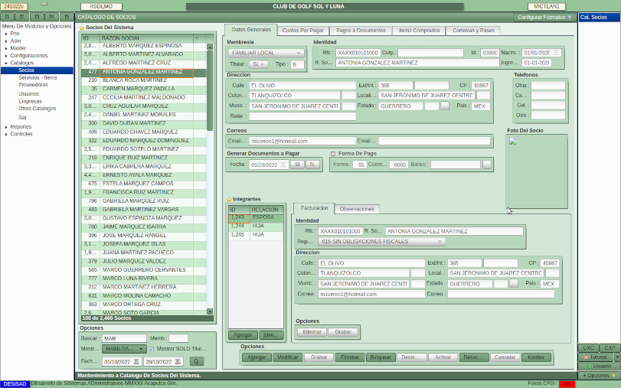This screenshot has width=621, height=388.
Task: Click the Integrantes star icon
Action: (229, 199)
